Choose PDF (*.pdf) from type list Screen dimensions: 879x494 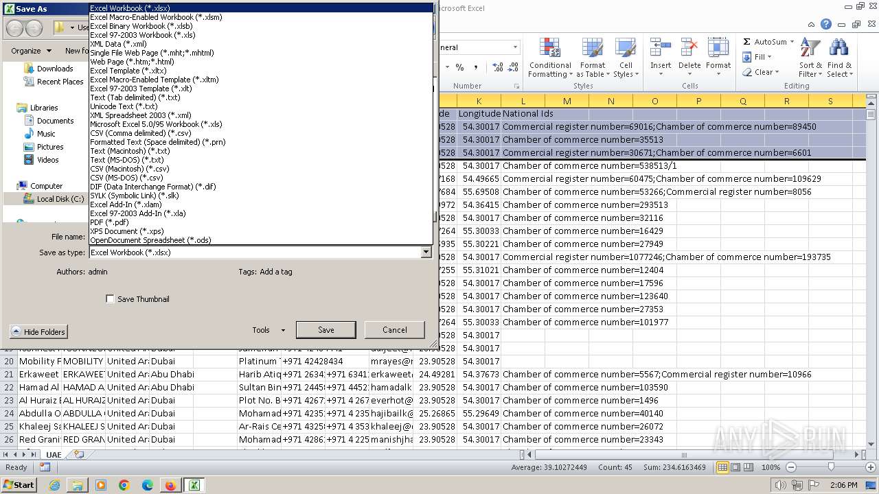(260, 222)
